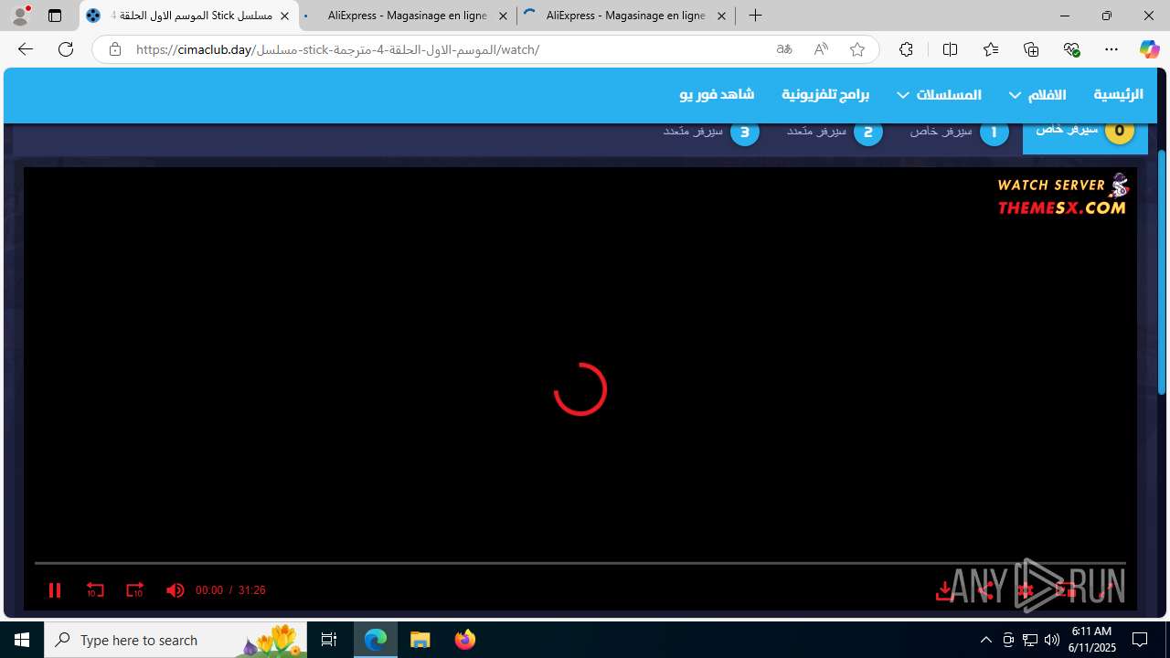
Task: Open the translate page icon
Action: click(x=783, y=49)
